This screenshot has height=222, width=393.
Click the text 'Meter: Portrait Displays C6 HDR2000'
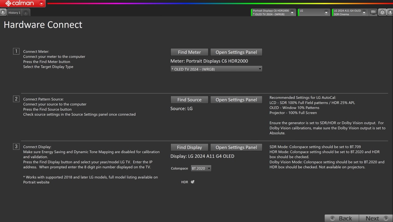tap(209, 61)
